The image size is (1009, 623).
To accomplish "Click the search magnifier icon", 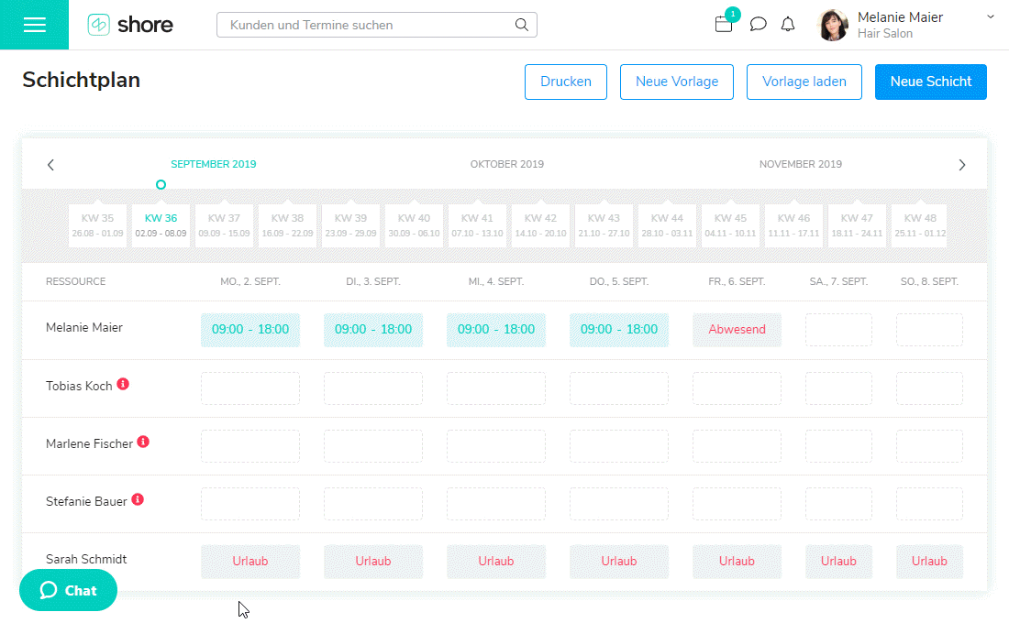I will pyautogui.click(x=522, y=25).
